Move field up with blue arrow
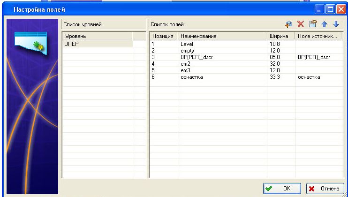Image resolution: width=348 pixels, height=197 pixels. 324,24
